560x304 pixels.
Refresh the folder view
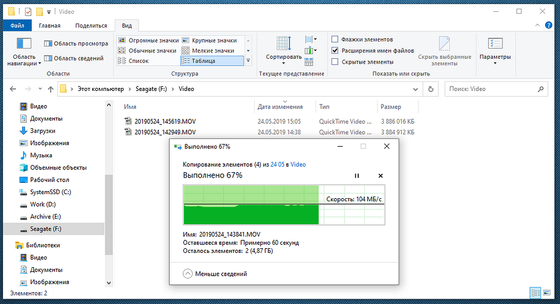click(x=430, y=89)
